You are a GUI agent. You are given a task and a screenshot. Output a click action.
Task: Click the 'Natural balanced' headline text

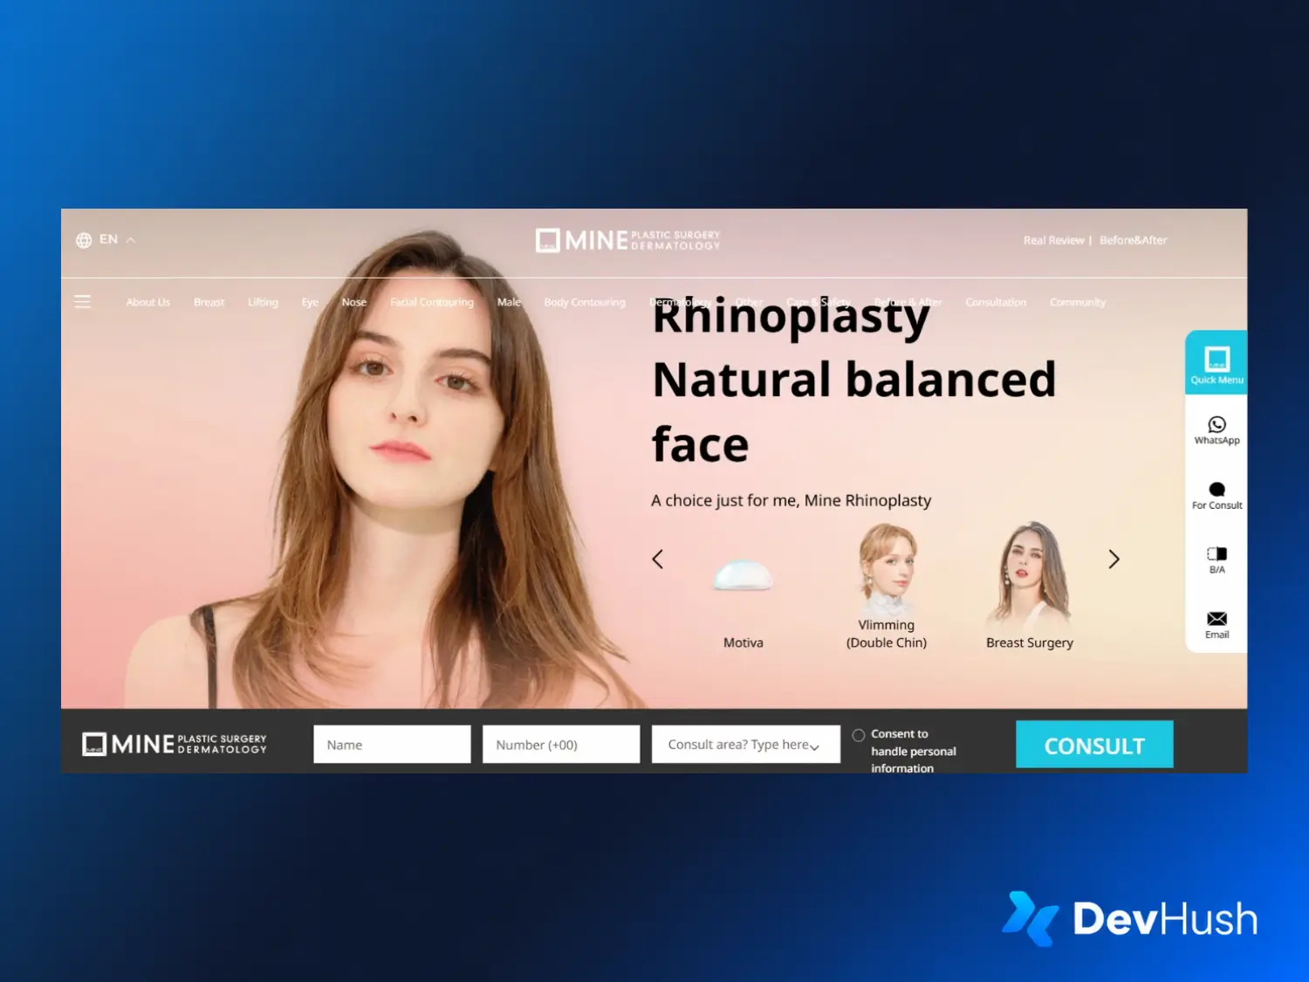coord(854,380)
